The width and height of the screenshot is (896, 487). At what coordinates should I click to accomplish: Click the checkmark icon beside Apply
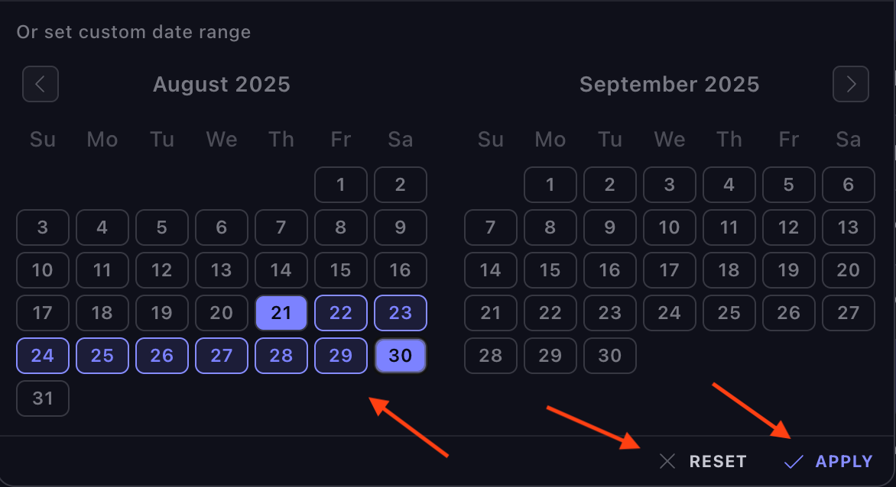point(794,461)
